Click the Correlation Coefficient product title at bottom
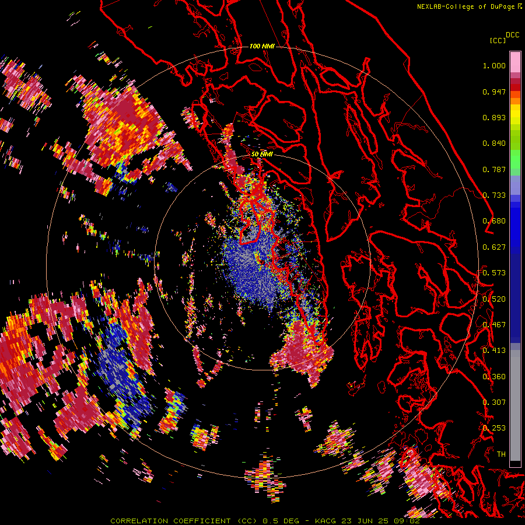Image resolution: width=525 pixels, height=525 pixels. point(184,521)
